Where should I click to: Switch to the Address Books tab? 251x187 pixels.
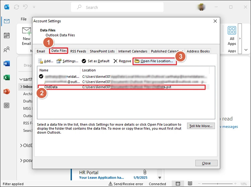coord(198,51)
